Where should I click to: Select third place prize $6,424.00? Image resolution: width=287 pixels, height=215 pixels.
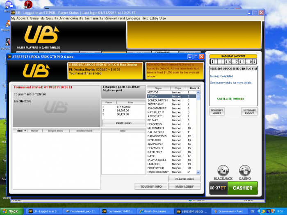tap(123, 114)
